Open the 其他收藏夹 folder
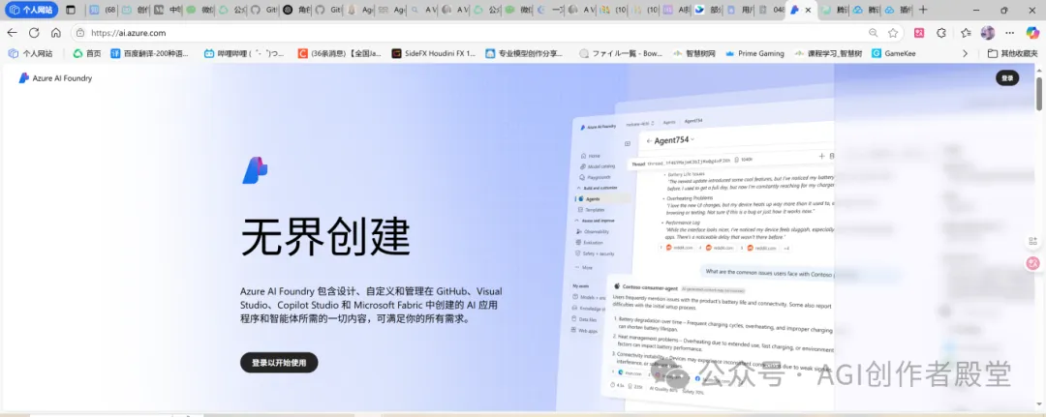 [x=1013, y=53]
